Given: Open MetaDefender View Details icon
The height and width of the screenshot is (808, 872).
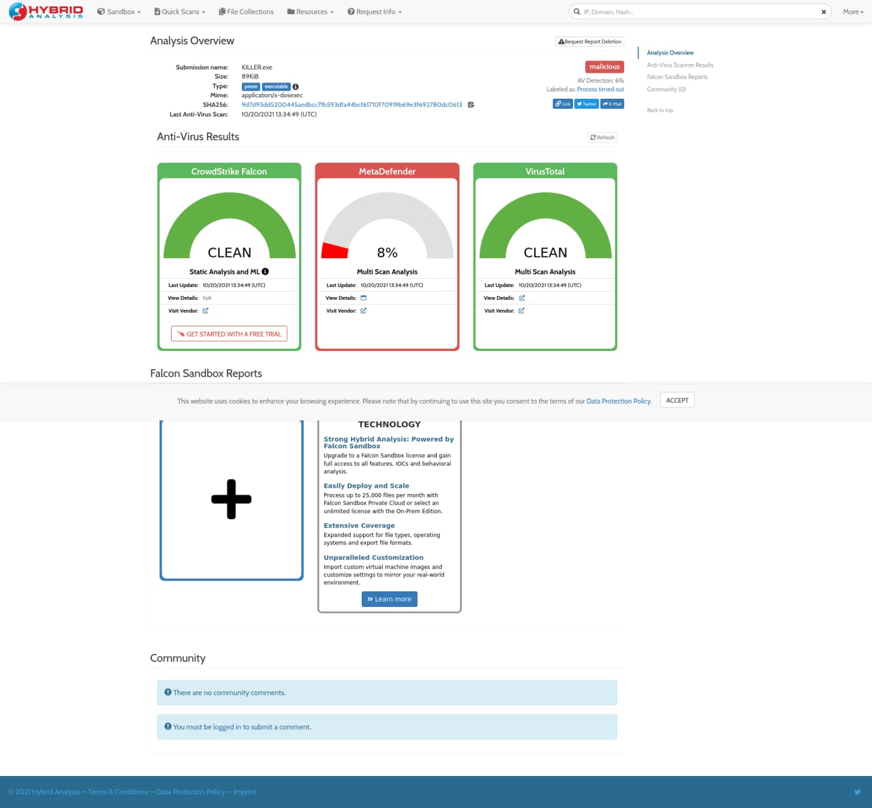Looking at the screenshot, I should click(x=363, y=298).
